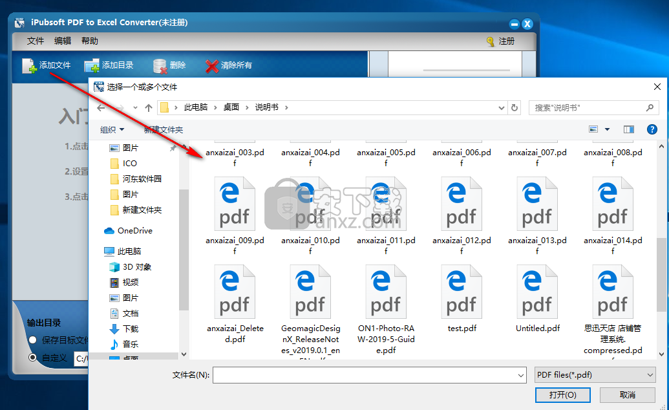Viewport: 669px width, 410px height.
Task: Select the test.pdf file icon
Action: click(462, 292)
